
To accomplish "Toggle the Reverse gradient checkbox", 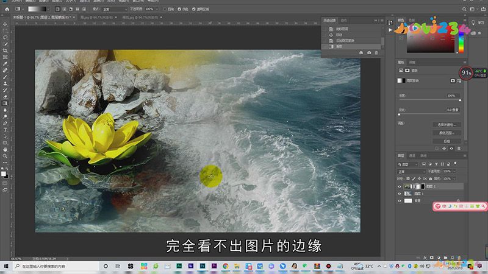I will click(x=165, y=9).
